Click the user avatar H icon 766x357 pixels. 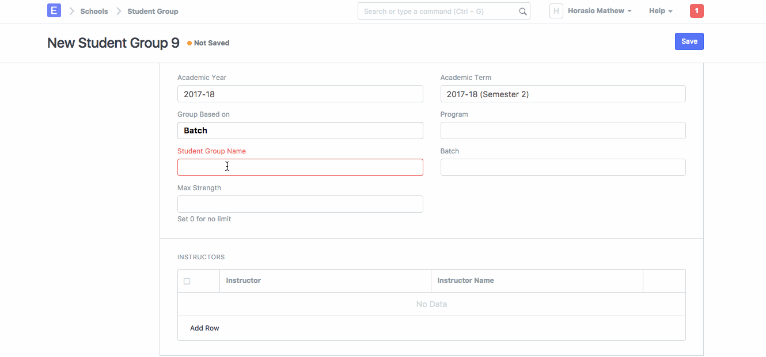(x=556, y=11)
